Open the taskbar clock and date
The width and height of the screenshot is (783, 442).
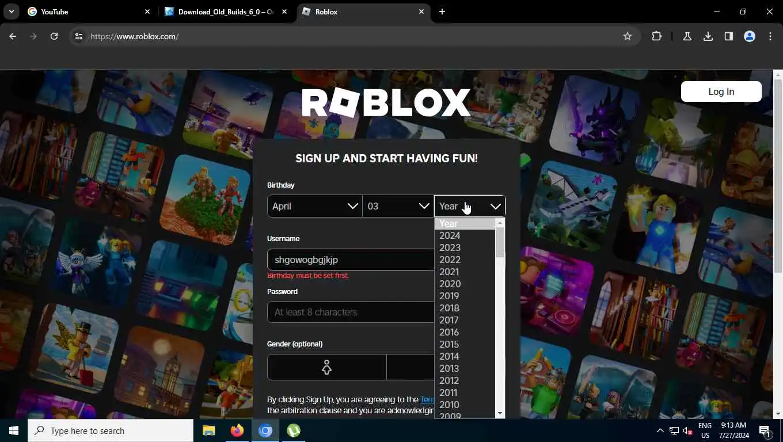[733, 430]
